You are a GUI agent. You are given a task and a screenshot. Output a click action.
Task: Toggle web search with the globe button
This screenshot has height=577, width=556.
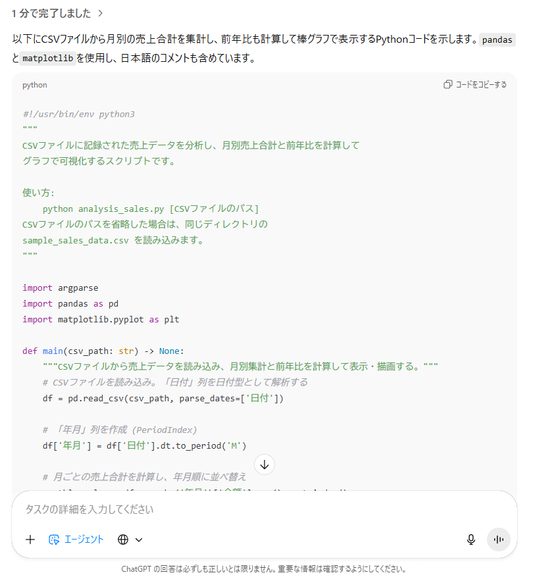click(122, 539)
